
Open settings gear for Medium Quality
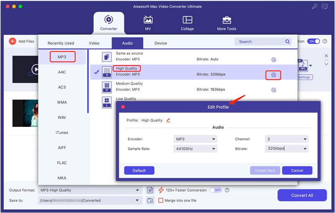(273, 90)
